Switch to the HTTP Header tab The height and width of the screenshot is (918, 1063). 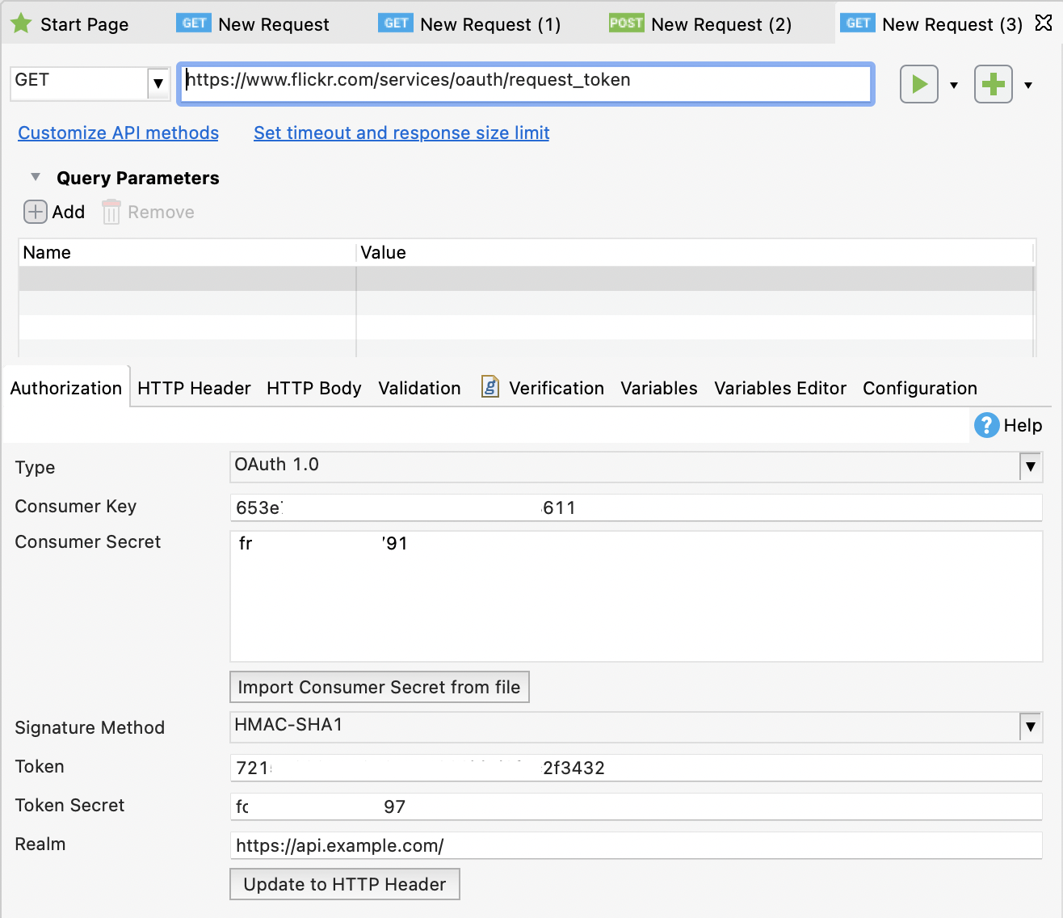[x=194, y=388]
